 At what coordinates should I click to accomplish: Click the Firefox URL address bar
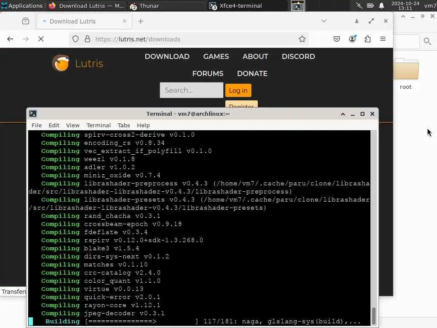189,39
